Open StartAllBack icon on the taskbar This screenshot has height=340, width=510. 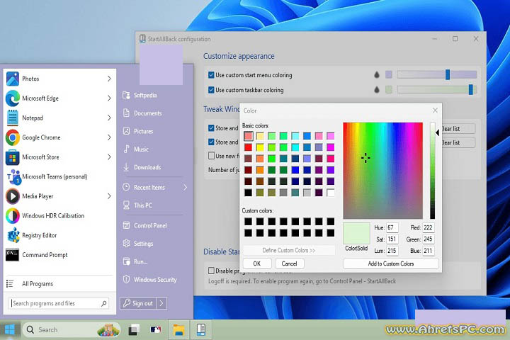[201, 329]
